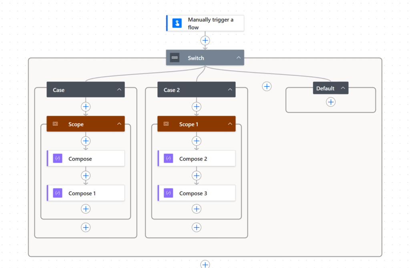Viewport: 410px width, 268px height.
Task: Open the Compose 2 action card
Action: (x=196, y=159)
